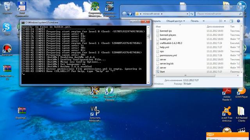Image resolution: width=250 pixels, height=140 pixels.
Task: Open the BleedingC... archive icon
Action: [22, 113]
